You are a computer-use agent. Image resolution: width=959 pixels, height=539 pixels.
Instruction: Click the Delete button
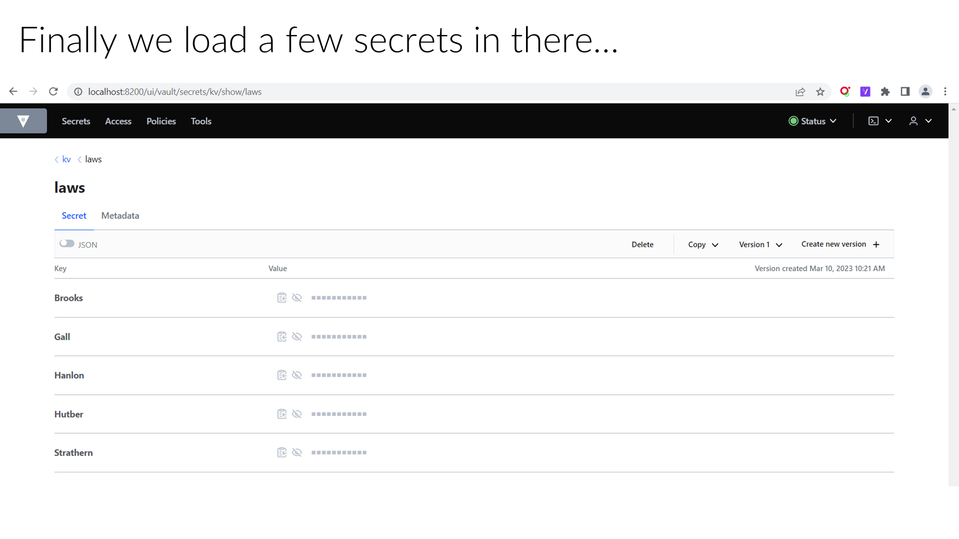tap(643, 245)
